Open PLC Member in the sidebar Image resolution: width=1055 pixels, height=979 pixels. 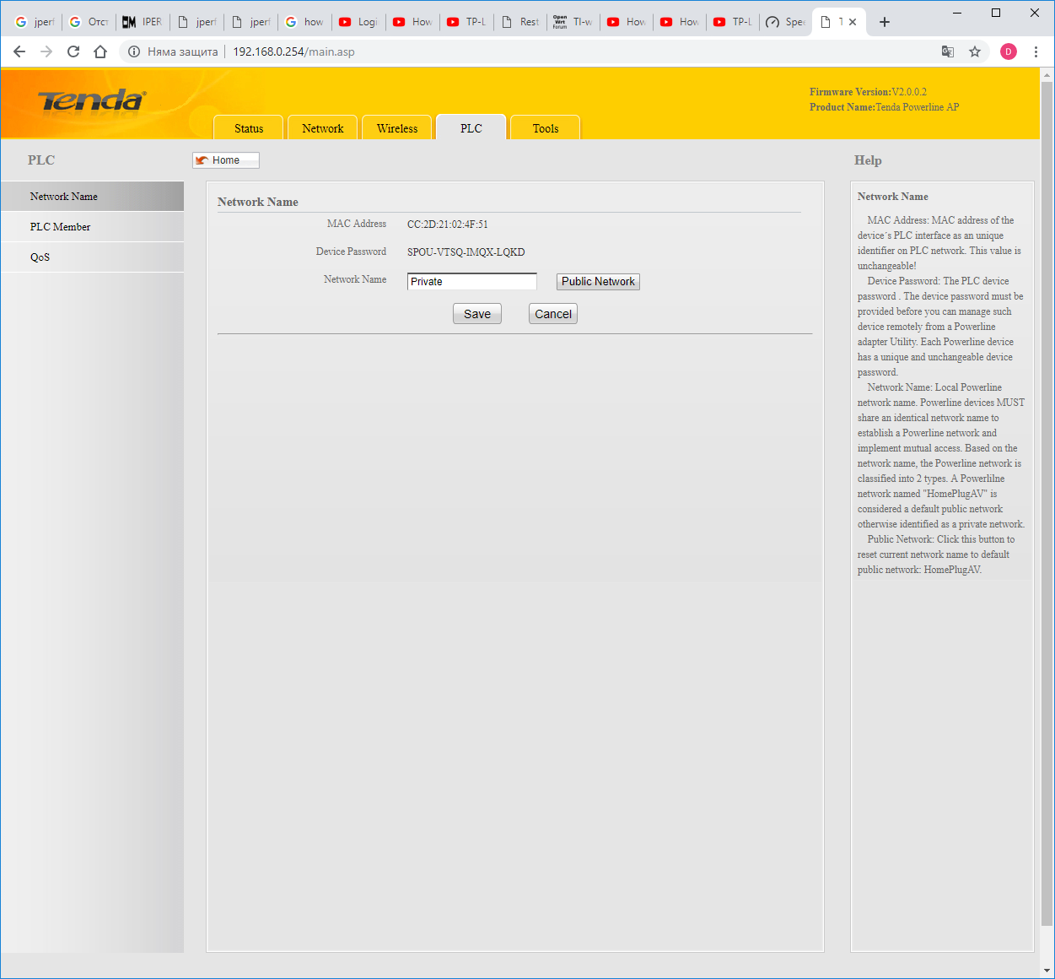coord(92,227)
